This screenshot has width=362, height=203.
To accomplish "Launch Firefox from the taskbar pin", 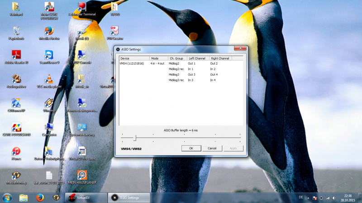I will [x=40, y=198].
